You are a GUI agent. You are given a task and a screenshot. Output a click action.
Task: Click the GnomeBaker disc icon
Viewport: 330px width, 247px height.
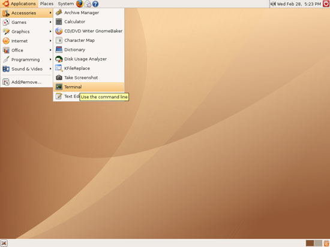[59, 31]
